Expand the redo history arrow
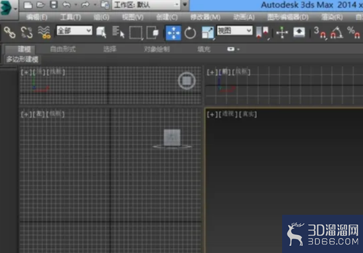 click(95, 5)
